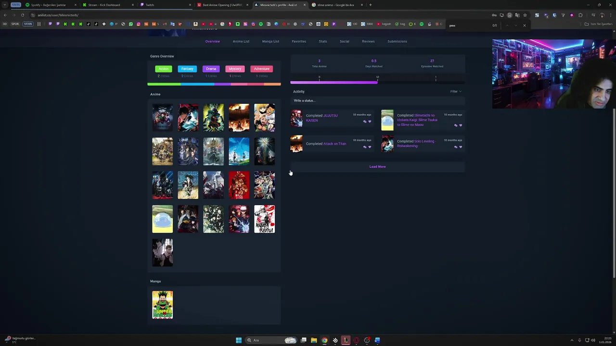The image size is (616, 346).
Task: Show hidden system tray icons
Action: click(572, 340)
